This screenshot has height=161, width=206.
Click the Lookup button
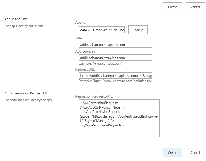(x=138, y=30)
